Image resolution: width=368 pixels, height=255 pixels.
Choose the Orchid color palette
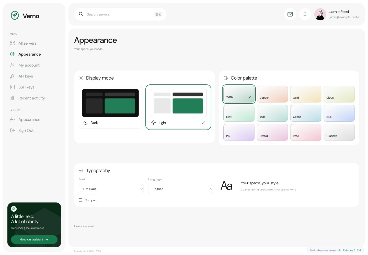click(x=272, y=132)
